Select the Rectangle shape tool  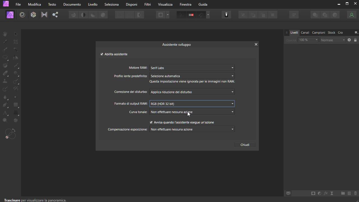click(x=16, y=105)
